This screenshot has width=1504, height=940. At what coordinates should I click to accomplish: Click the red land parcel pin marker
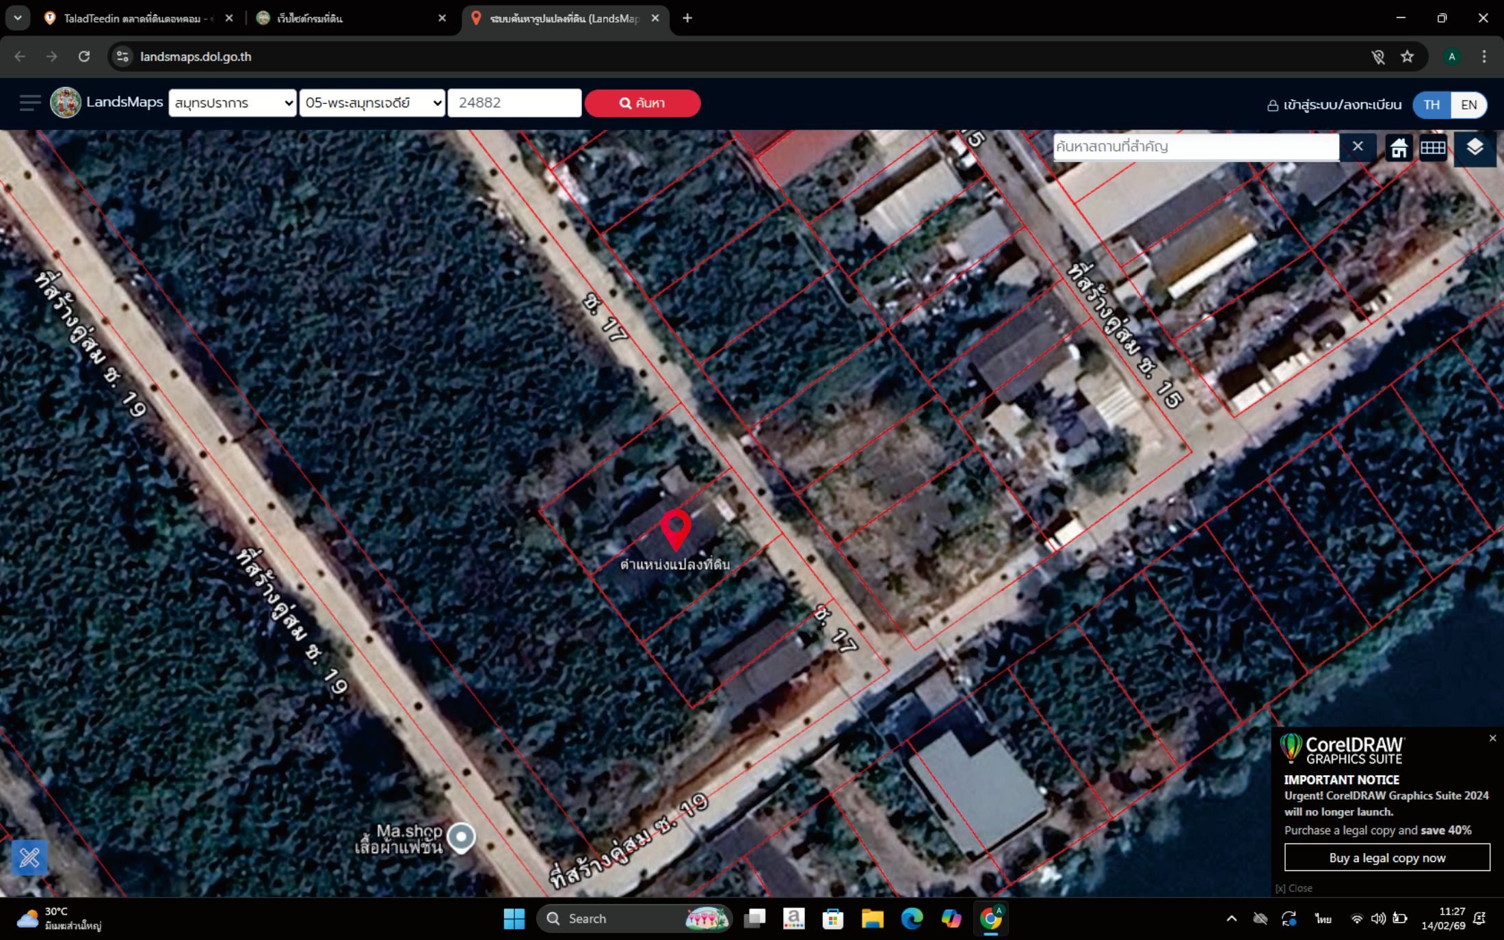pos(676,530)
